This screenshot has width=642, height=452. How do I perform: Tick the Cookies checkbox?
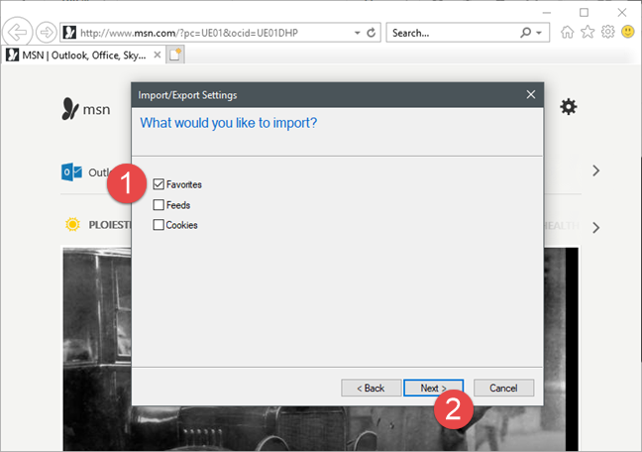pyautogui.click(x=159, y=225)
